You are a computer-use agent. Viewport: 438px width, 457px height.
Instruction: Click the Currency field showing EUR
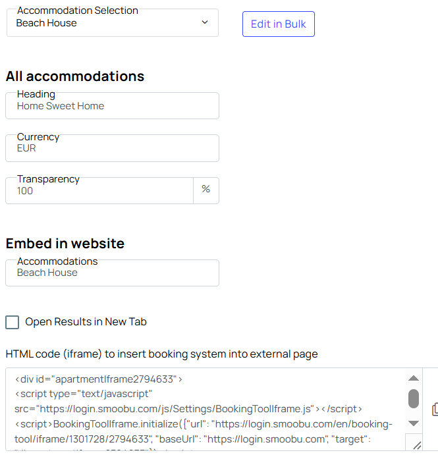[x=112, y=148]
